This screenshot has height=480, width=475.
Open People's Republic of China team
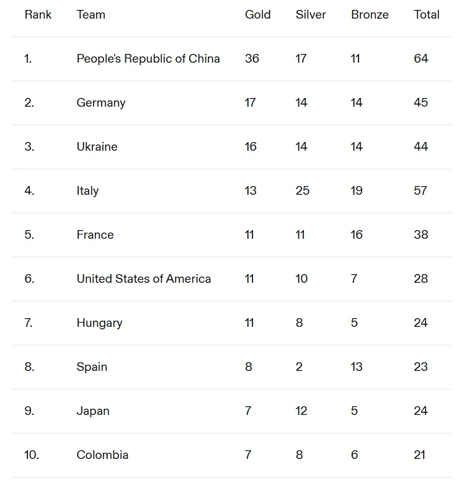coord(148,59)
